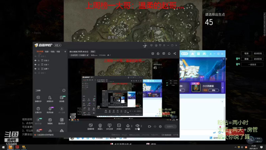Advance the blue window's banner with the right arrow
Image resolution: width=266 pixels, height=150 pixels.
click(x=223, y=88)
